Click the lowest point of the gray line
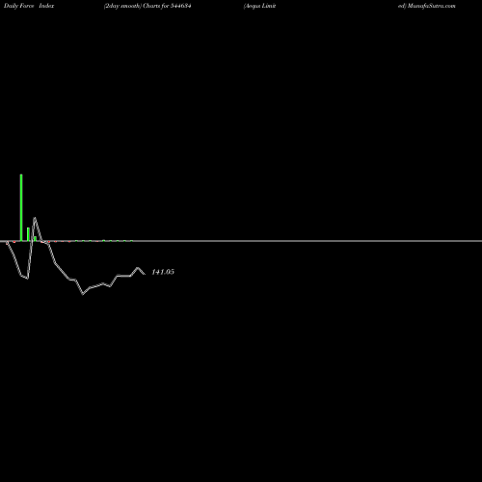 83,294
